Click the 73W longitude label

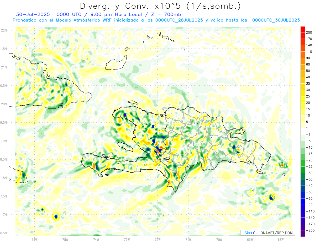(x=127, y=239)
